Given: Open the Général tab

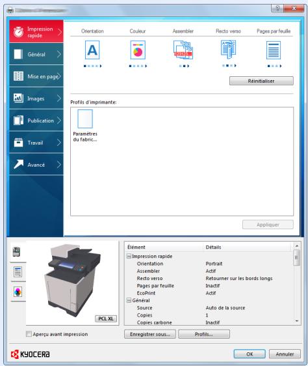Looking at the screenshot, I should 36,54.
